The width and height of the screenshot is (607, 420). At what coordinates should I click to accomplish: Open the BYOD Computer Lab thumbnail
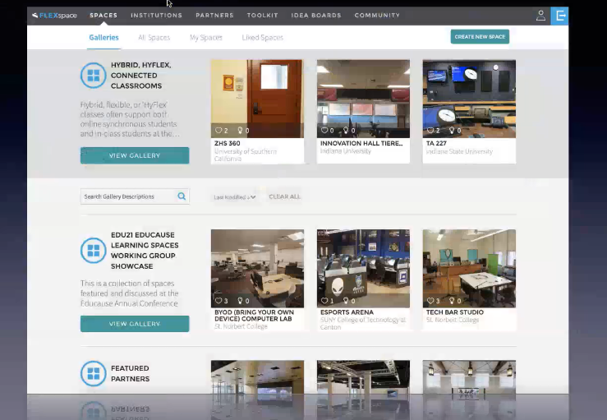tap(257, 269)
